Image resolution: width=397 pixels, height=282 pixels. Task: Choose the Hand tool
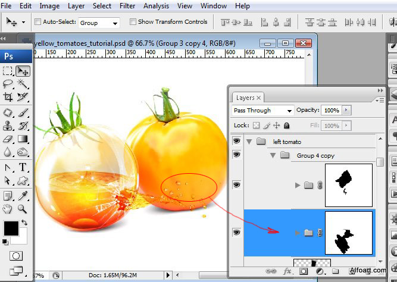[8, 208]
